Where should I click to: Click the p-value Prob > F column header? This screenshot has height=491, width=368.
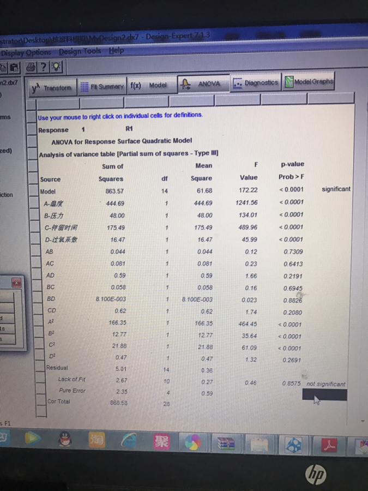tap(292, 170)
